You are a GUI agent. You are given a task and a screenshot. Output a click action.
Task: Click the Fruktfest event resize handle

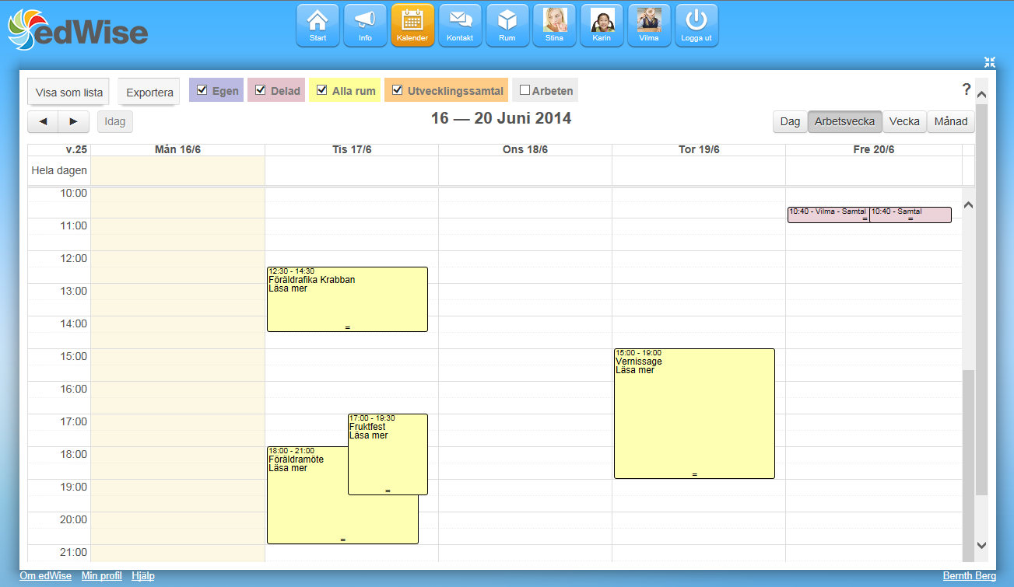tap(388, 491)
